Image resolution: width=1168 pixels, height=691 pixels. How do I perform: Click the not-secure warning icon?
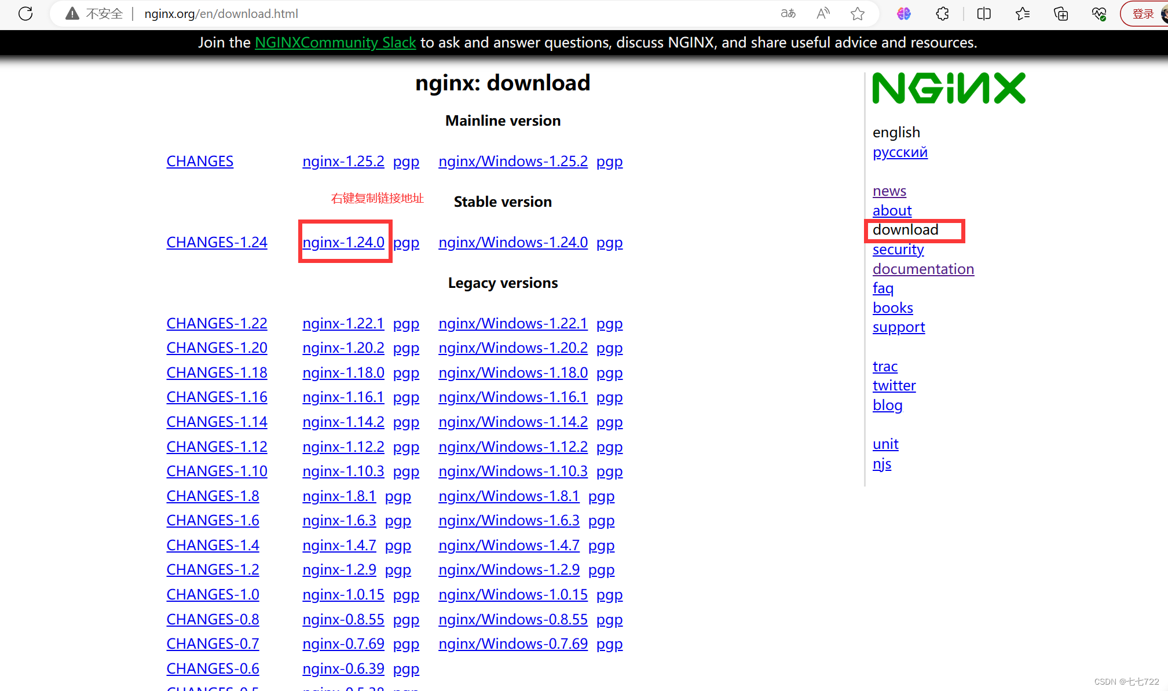[x=72, y=13]
